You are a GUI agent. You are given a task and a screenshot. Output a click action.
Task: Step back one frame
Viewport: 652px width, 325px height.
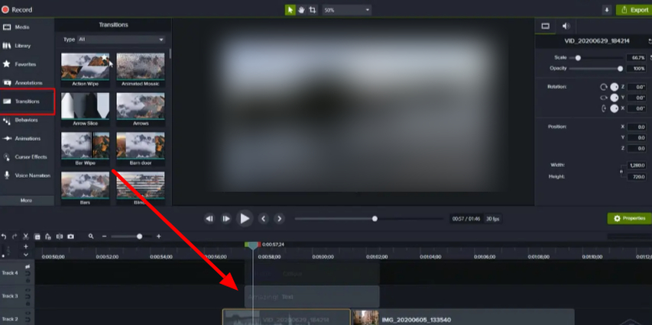(209, 219)
